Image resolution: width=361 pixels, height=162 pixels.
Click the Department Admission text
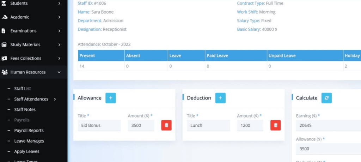coord(100,20)
